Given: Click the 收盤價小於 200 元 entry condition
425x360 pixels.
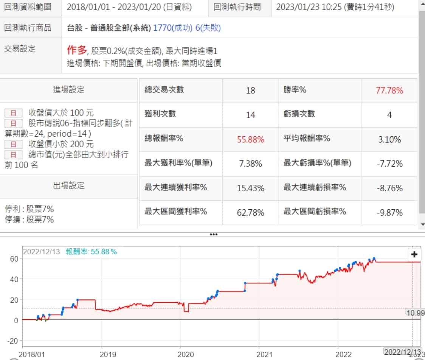Looking at the screenshot, I should pyautogui.click(x=61, y=144).
